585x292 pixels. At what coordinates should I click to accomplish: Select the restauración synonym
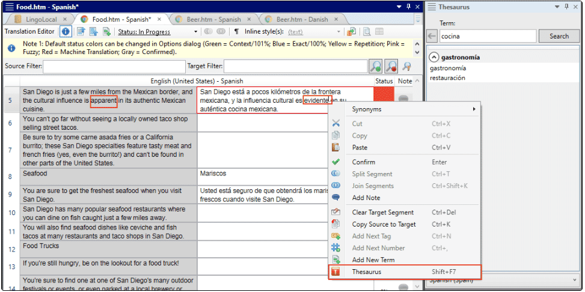click(447, 78)
